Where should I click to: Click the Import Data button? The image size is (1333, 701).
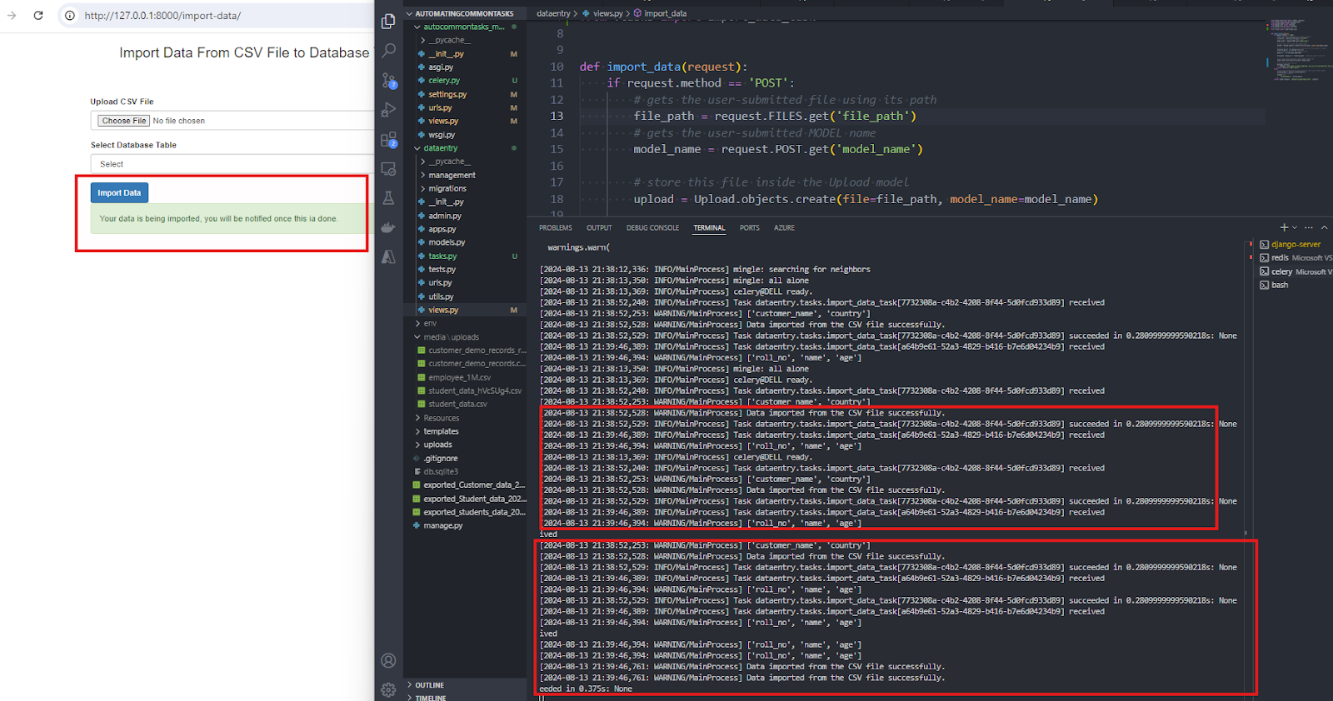(x=119, y=192)
